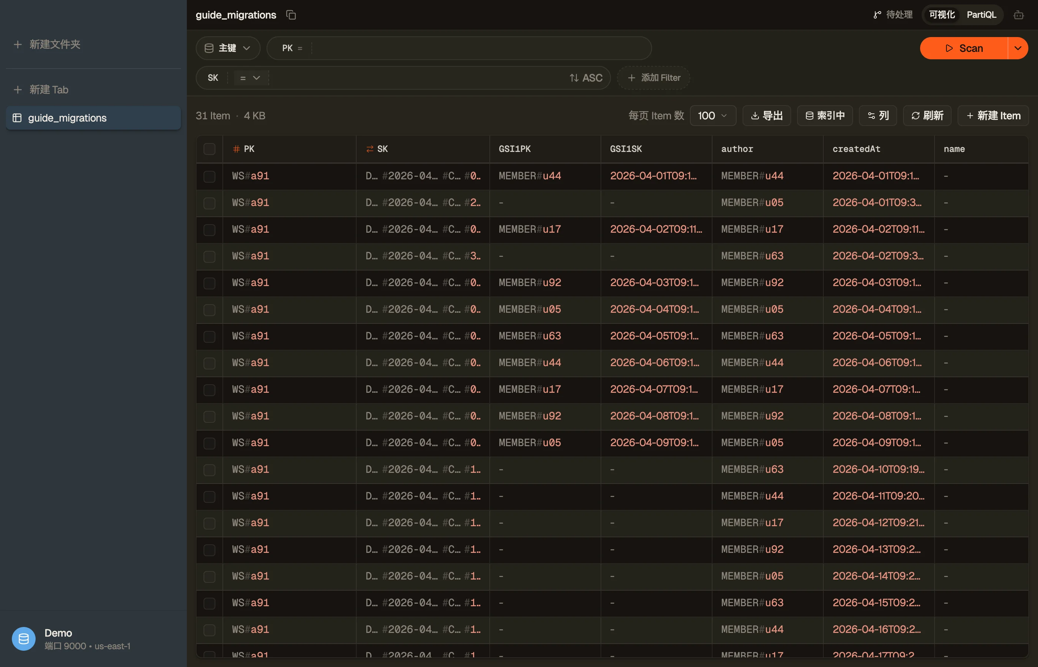
Task: Focus the PK value input field
Action: [480, 48]
